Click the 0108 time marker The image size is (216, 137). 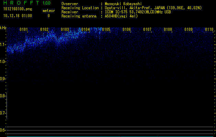coord(168,29)
